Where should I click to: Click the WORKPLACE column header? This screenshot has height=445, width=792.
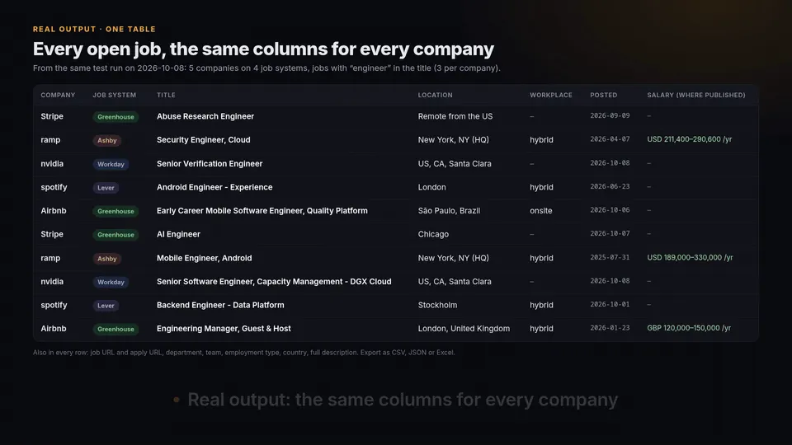coord(550,95)
